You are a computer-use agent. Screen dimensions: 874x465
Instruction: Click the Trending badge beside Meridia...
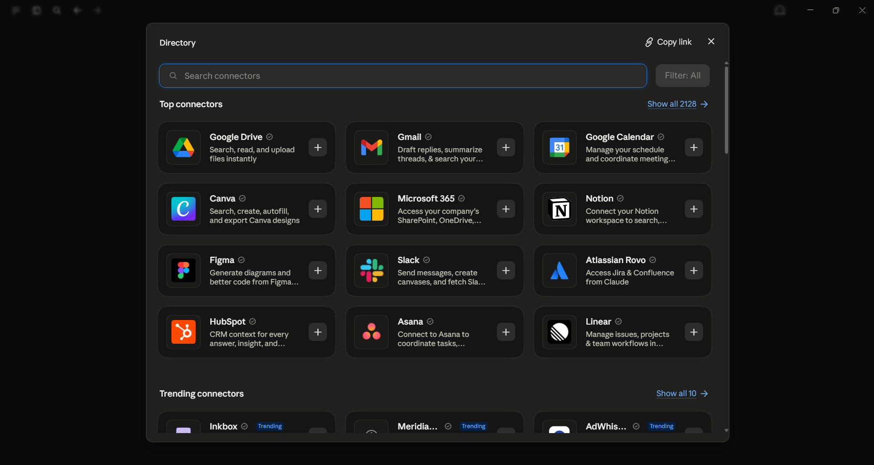[x=474, y=426]
